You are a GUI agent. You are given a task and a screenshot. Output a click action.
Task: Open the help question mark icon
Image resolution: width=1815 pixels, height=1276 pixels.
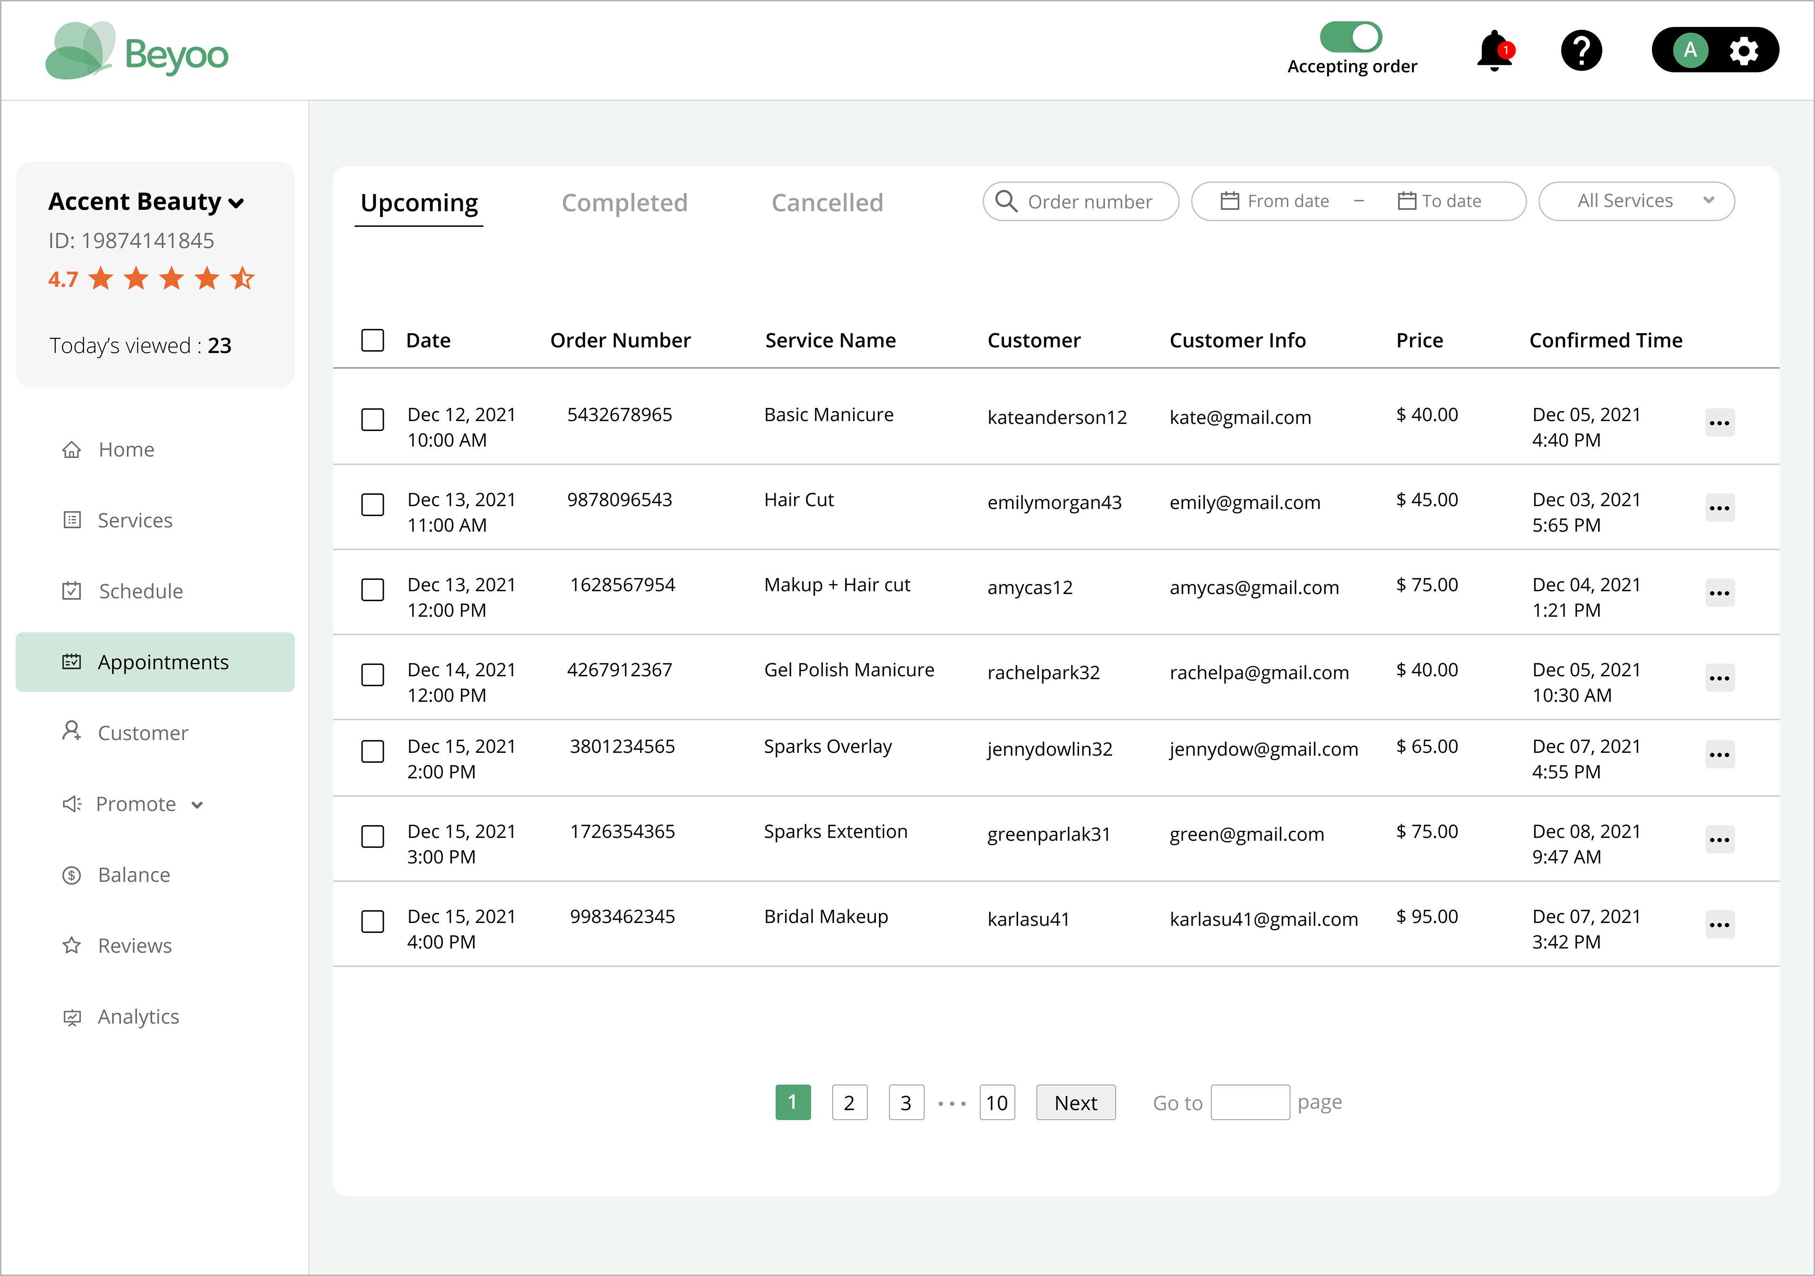(1581, 52)
